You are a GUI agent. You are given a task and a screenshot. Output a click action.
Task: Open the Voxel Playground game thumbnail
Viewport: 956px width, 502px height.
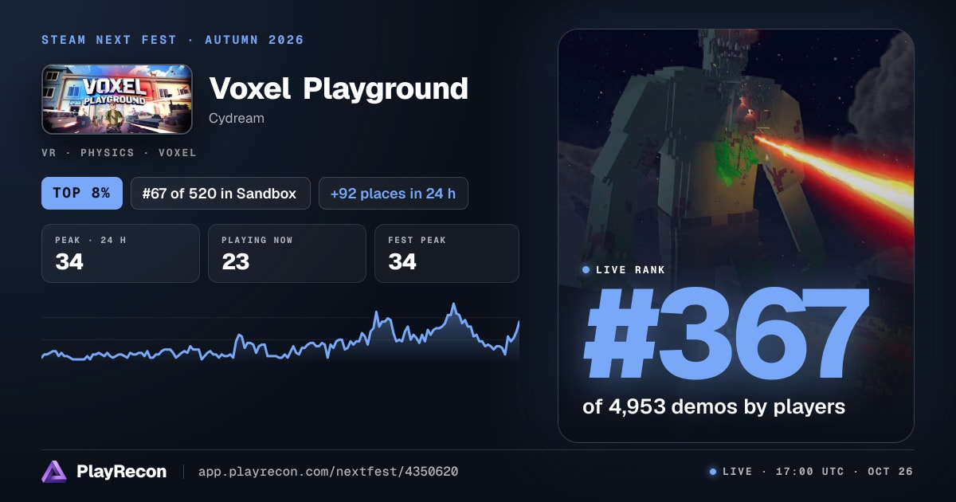tap(117, 99)
